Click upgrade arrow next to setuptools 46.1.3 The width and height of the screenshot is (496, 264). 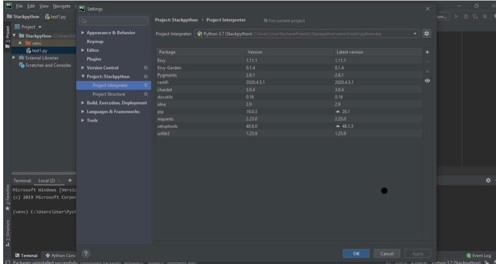(338, 126)
